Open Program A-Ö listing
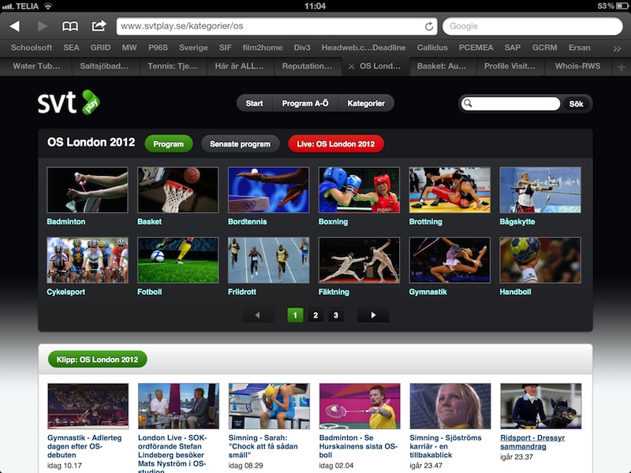The height and width of the screenshot is (473, 631). click(x=305, y=103)
